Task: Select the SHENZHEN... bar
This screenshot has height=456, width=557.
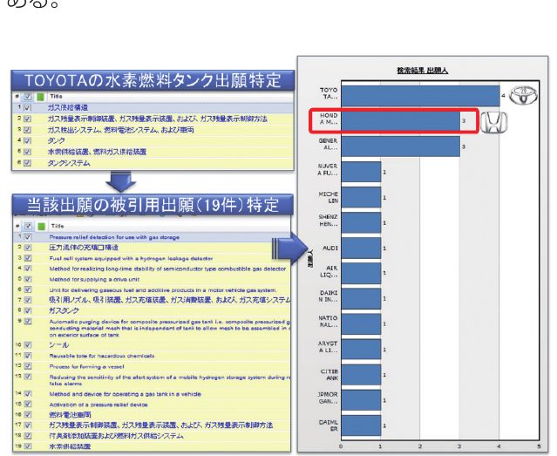Action: (361, 223)
